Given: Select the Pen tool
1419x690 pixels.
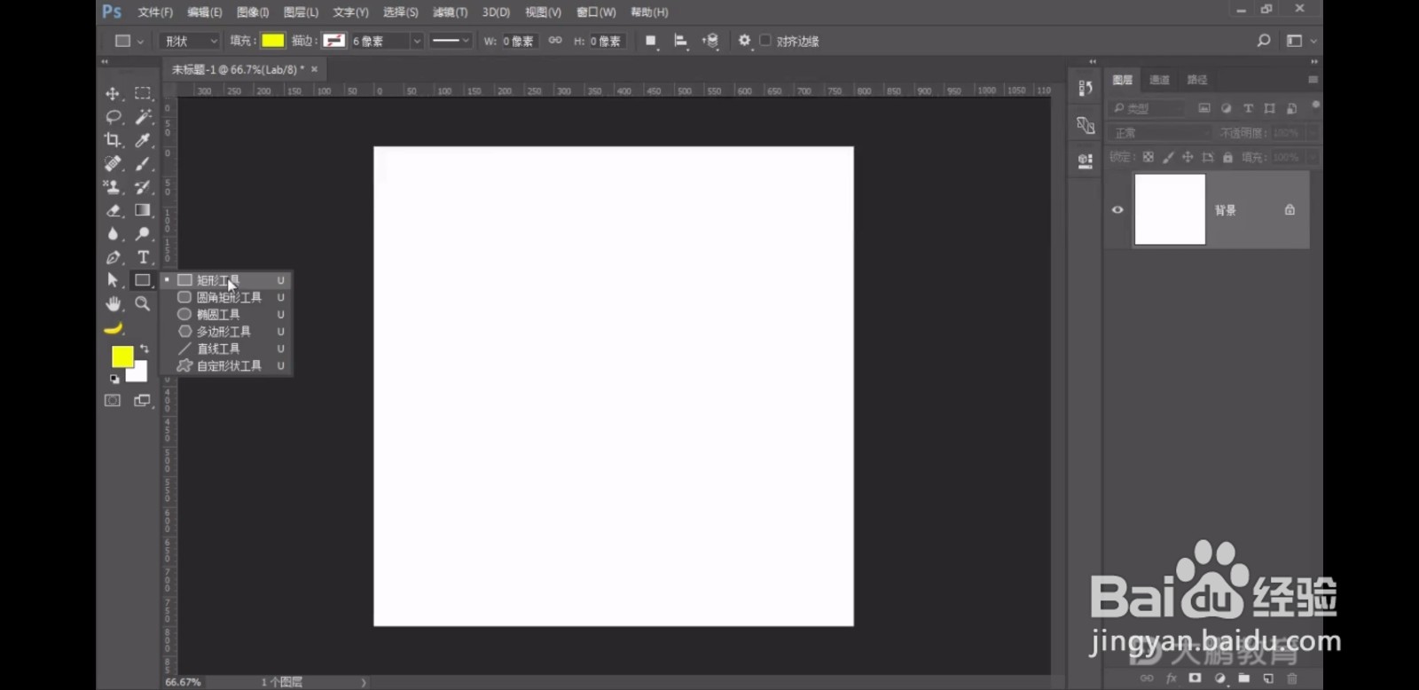Looking at the screenshot, I should (113, 257).
